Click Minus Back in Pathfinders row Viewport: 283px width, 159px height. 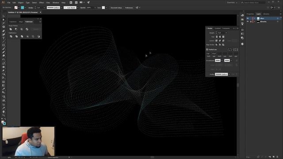(38, 36)
